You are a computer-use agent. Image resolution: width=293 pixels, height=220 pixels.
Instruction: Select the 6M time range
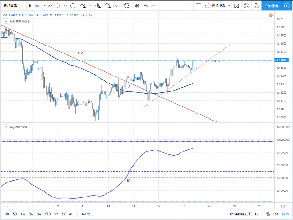tap(38, 214)
